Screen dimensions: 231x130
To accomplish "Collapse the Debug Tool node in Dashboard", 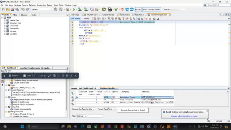I will (6, 107).
